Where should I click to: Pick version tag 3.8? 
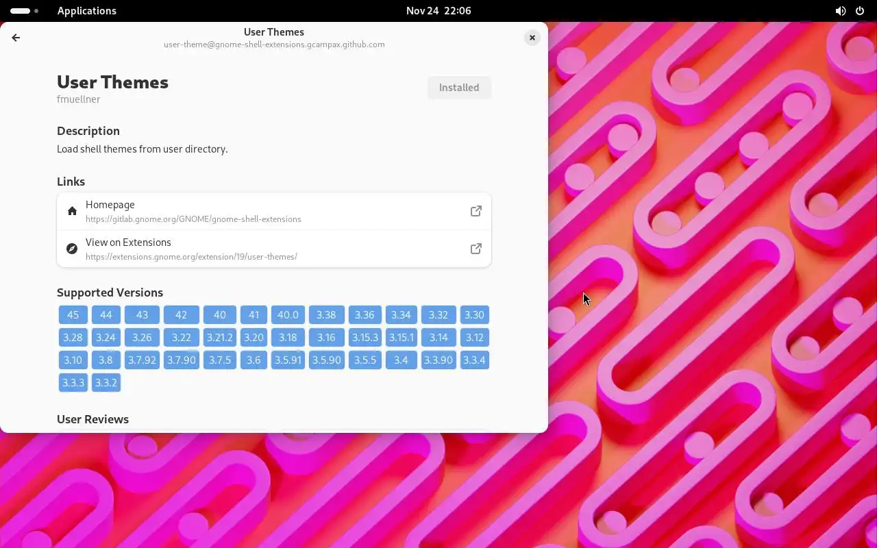click(106, 360)
